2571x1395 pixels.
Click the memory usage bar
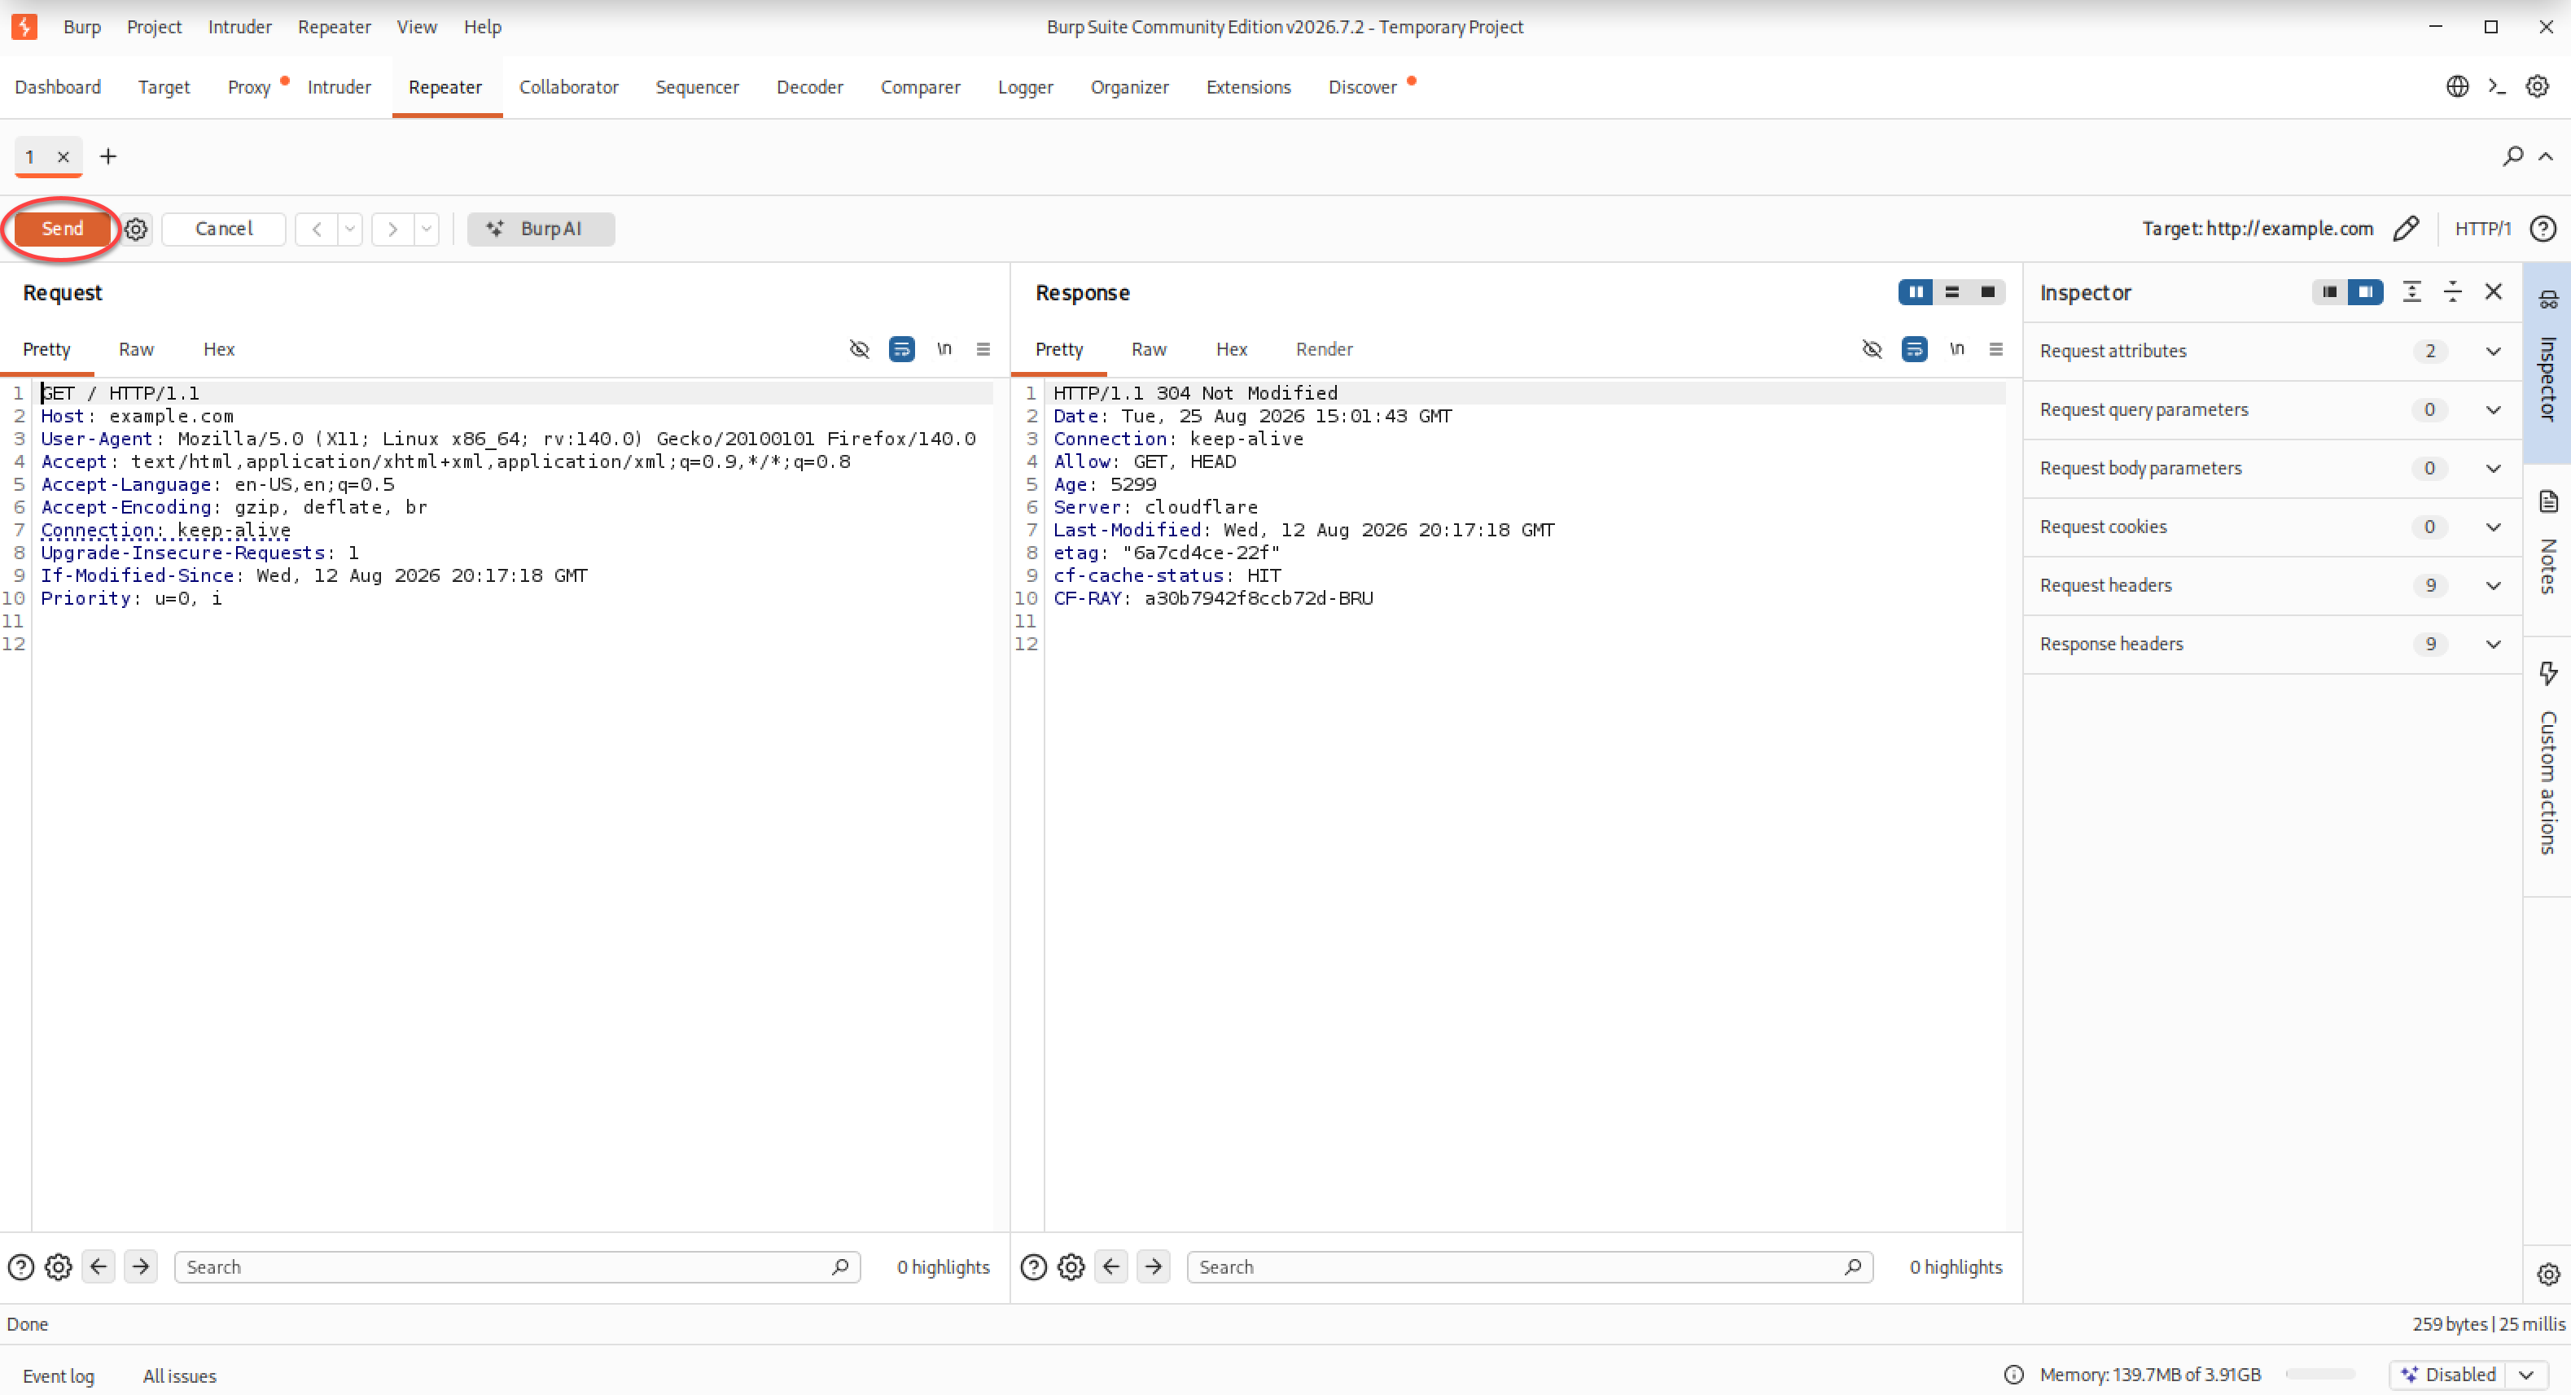click(2320, 1375)
